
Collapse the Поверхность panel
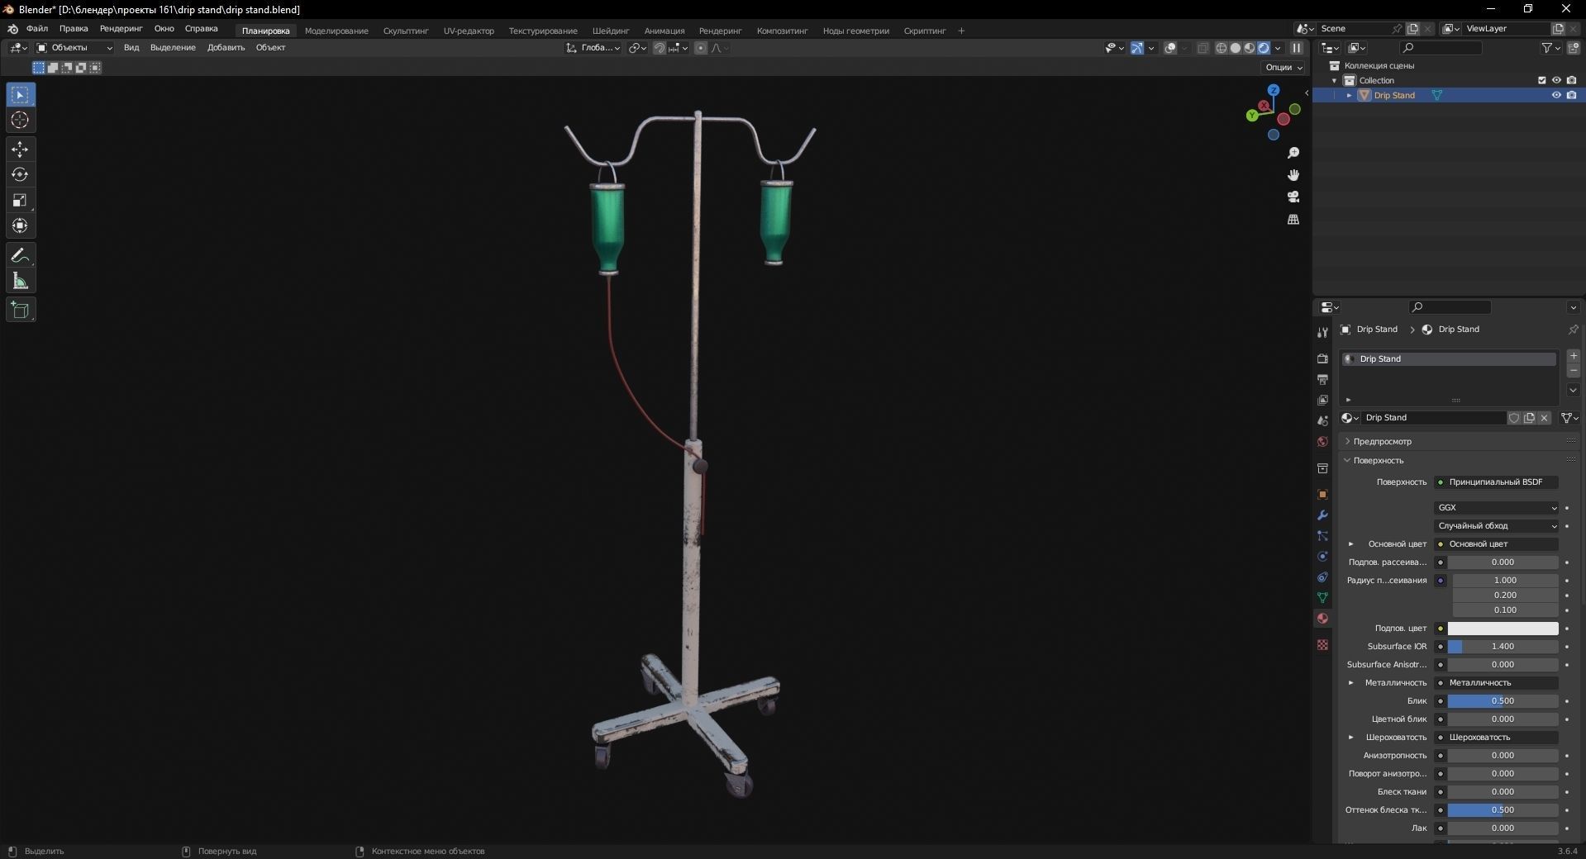coord(1378,460)
